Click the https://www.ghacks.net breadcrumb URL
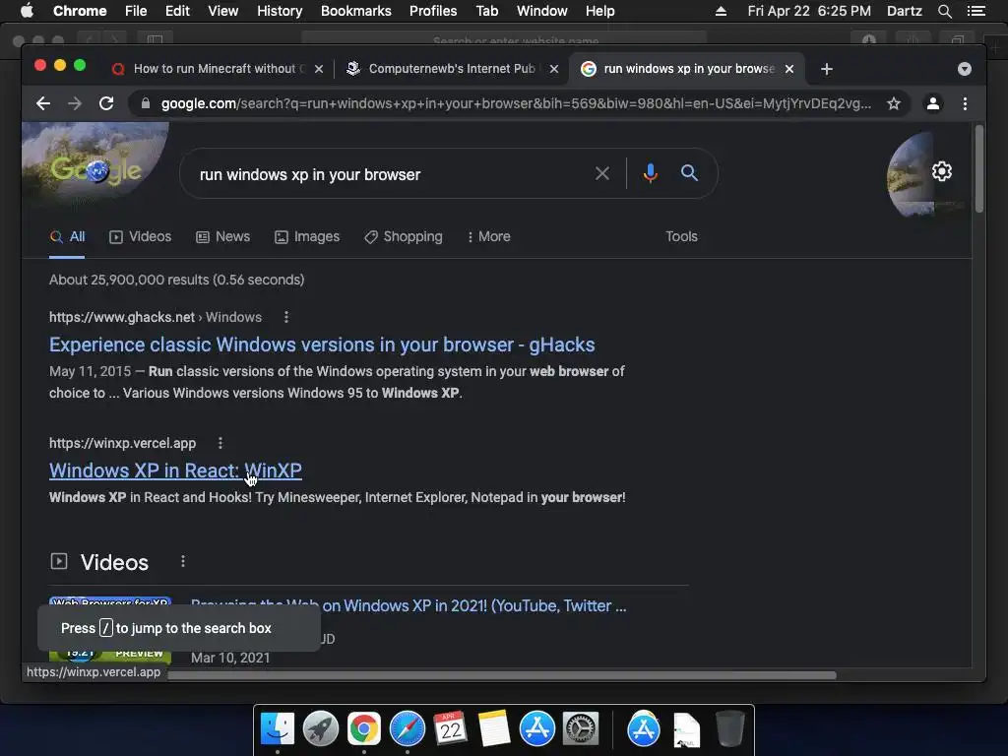The height and width of the screenshot is (756, 1008). [121, 317]
